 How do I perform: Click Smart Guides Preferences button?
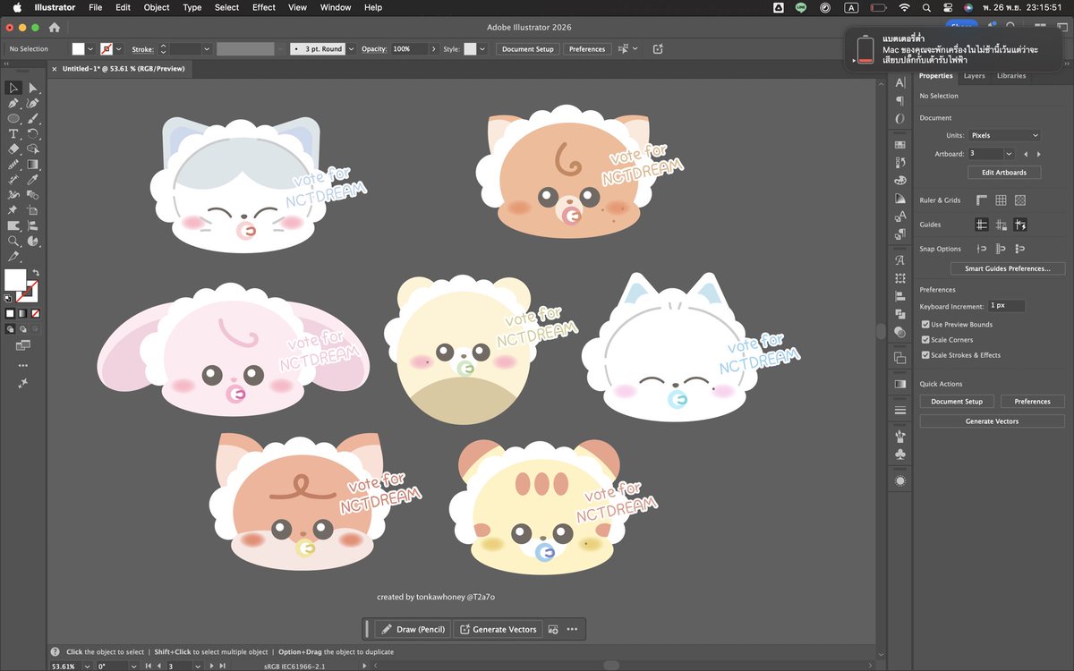(1008, 268)
